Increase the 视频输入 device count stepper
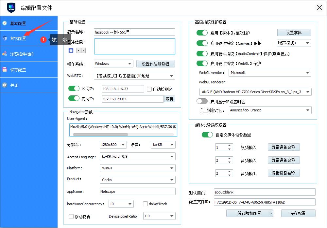This screenshot has height=228, width=327. [x=229, y=145]
